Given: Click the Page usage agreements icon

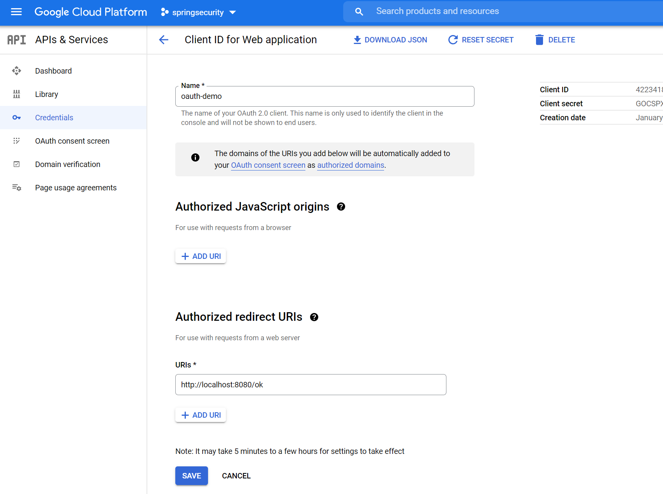Looking at the screenshot, I should pos(16,188).
